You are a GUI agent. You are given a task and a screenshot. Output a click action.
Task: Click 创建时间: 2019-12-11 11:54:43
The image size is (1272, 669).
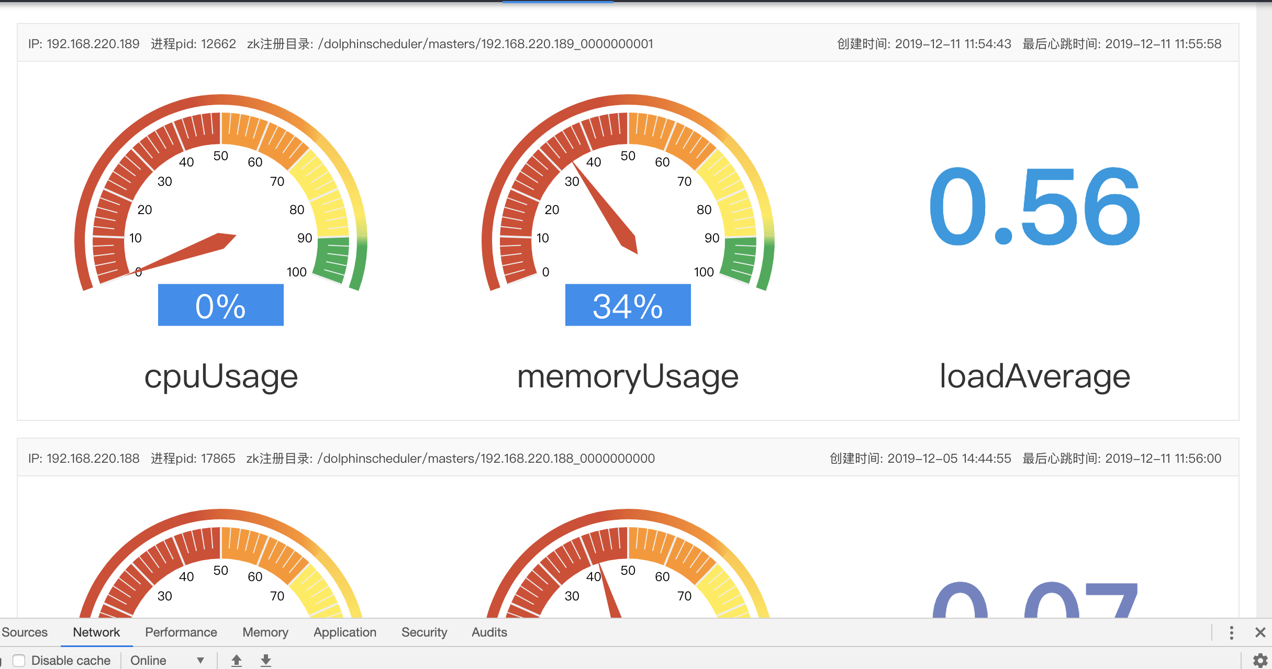(x=924, y=44)
